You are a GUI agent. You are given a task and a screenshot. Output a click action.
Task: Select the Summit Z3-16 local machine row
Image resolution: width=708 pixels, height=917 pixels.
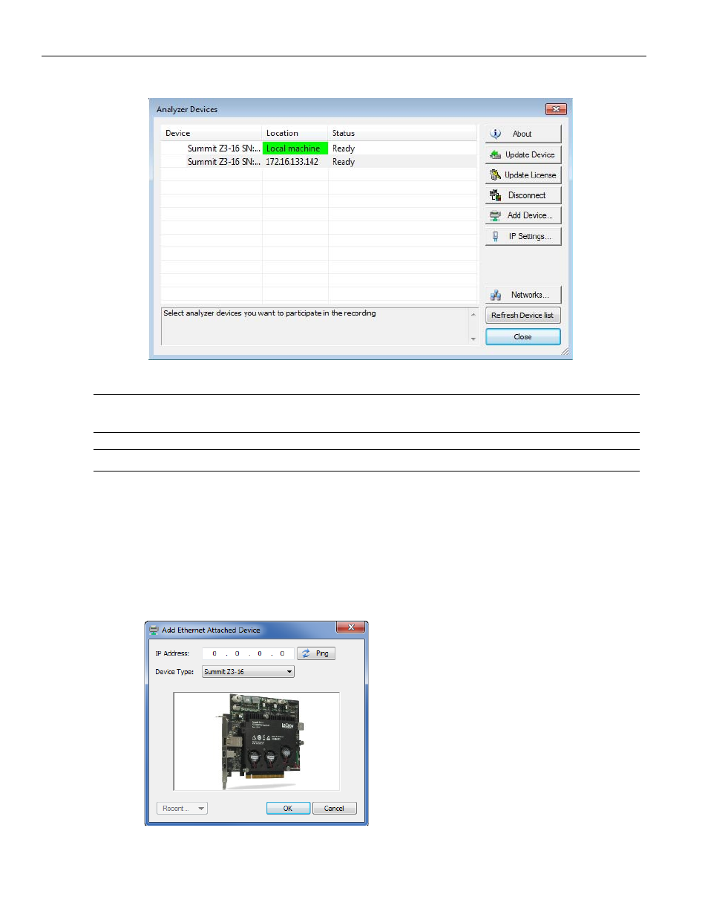point(319,149)
